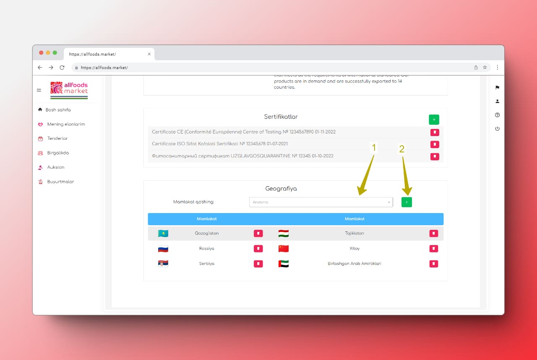The height and width of the screenshot is (360, 537).
Task: Click the Buyurtmalar cart icon
Action: [40, 182]
